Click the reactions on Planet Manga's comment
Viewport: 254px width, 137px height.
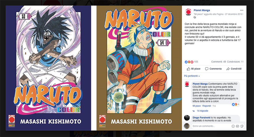236,104
